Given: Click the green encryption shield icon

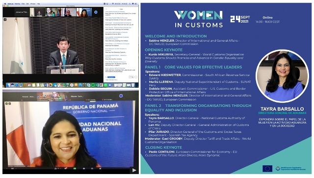Looking at the screenshot, I should pyautogui.click(x=6, y=104).
